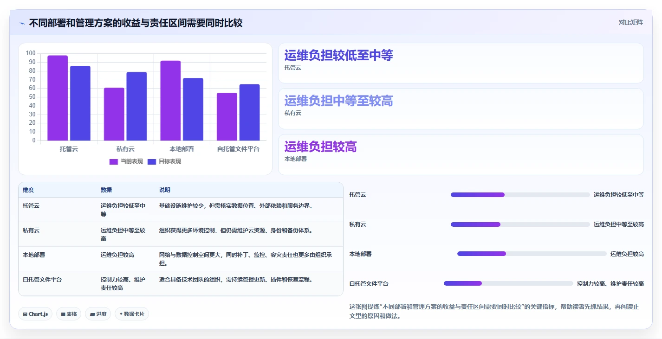Screen dimensions: 662x339
Task: Click the 本地部署 label under the chart axis
Action: coord(182,149)
